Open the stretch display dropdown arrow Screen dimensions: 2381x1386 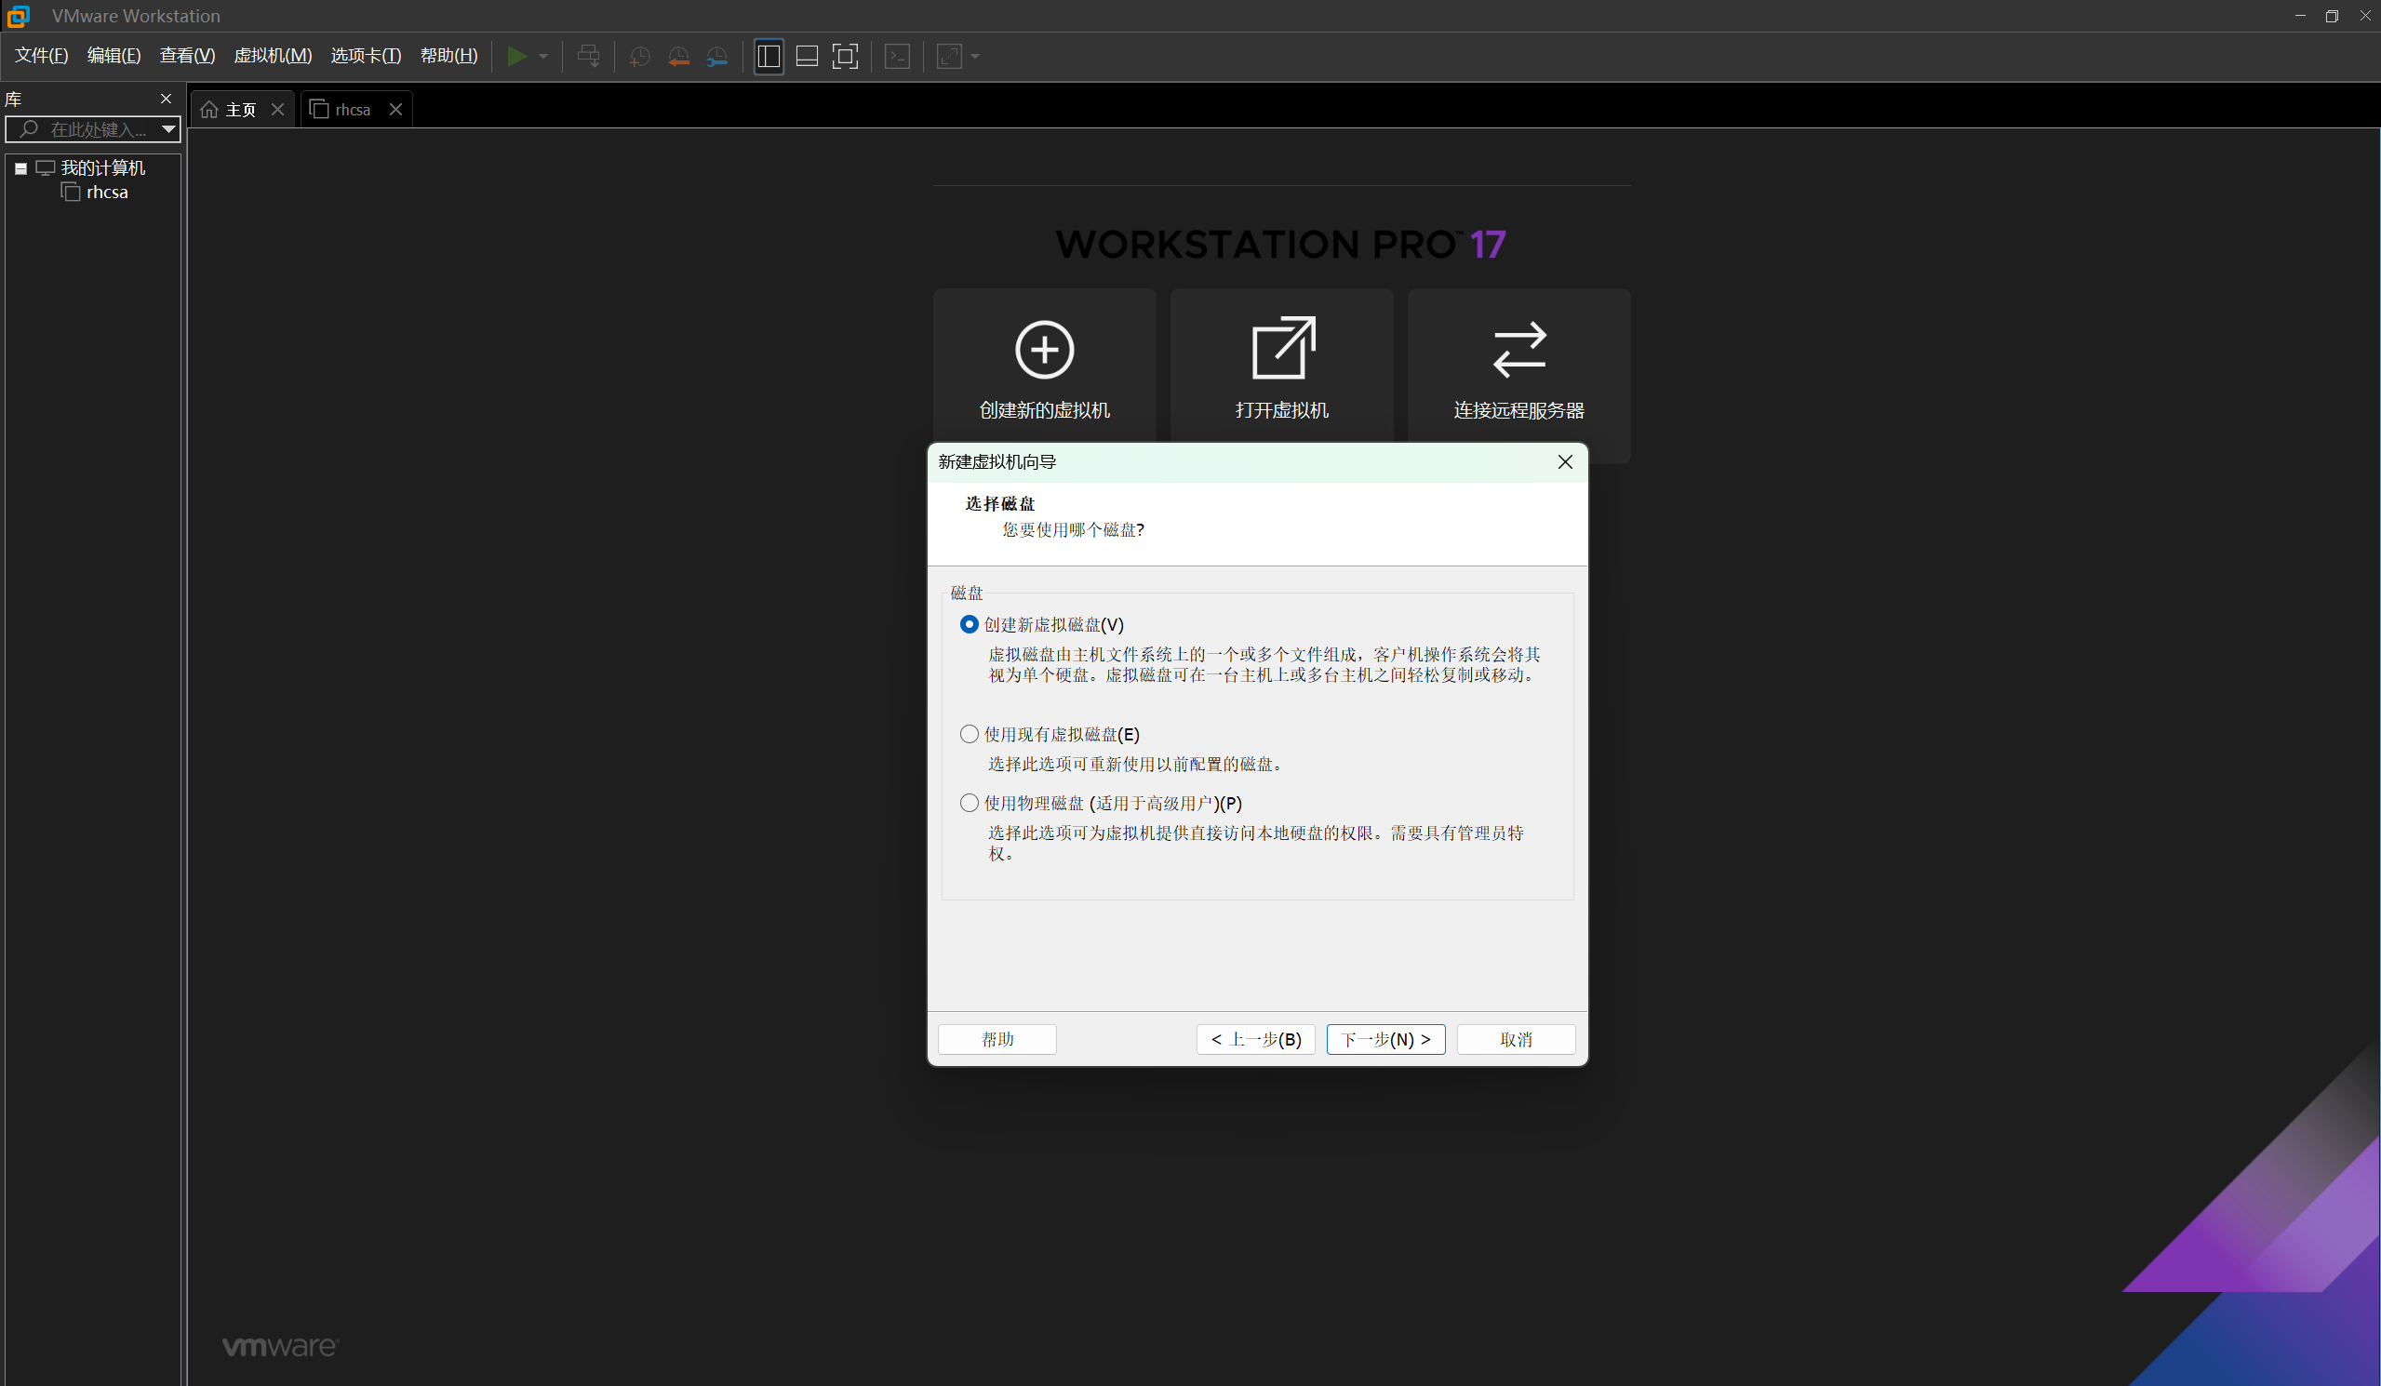975,57
